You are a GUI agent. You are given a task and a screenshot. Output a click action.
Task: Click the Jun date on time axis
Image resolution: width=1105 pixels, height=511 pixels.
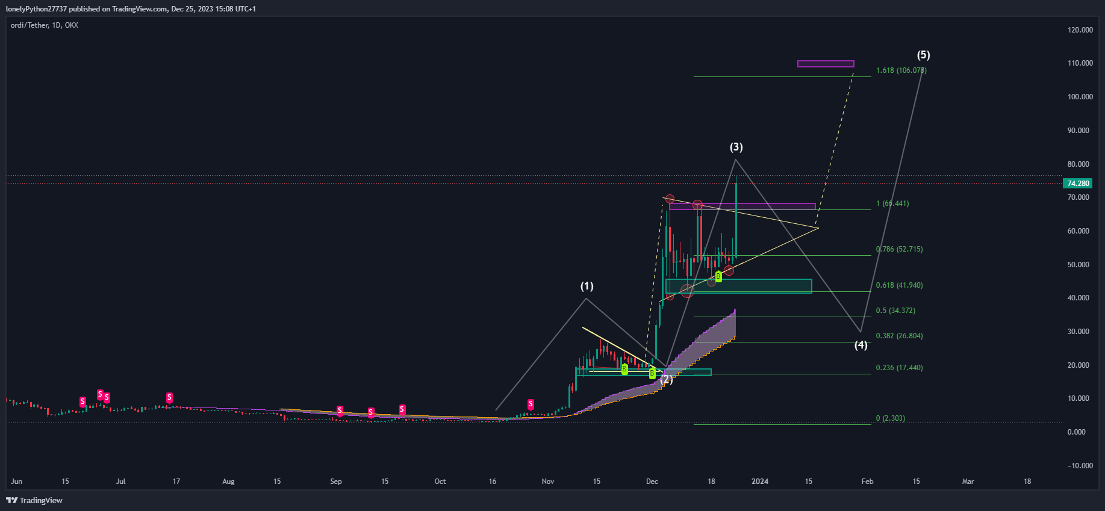[16, 482]
